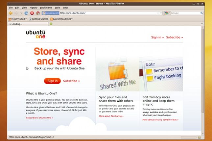Click the top header Subscribe » link
The height and width of the screenshot is (141, 212).
click(175, 37)
